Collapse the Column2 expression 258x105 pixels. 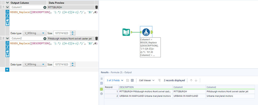pyautogui.click(x=7, y=39)
